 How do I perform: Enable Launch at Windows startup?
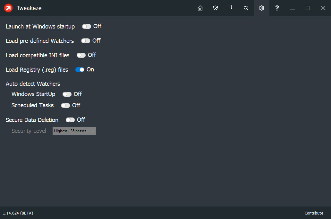tap(86, 26)
